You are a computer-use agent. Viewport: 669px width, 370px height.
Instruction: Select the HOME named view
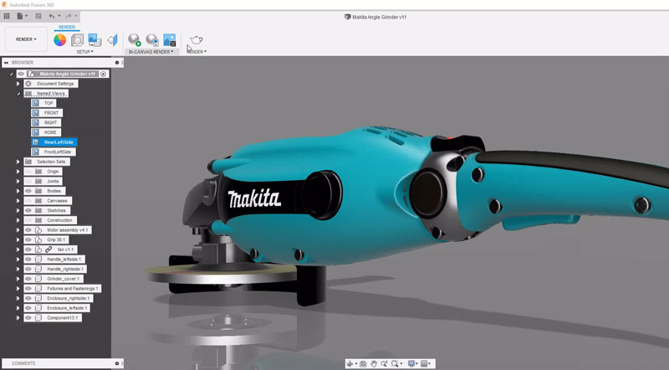pyautogui.click(x=50, y=132)
